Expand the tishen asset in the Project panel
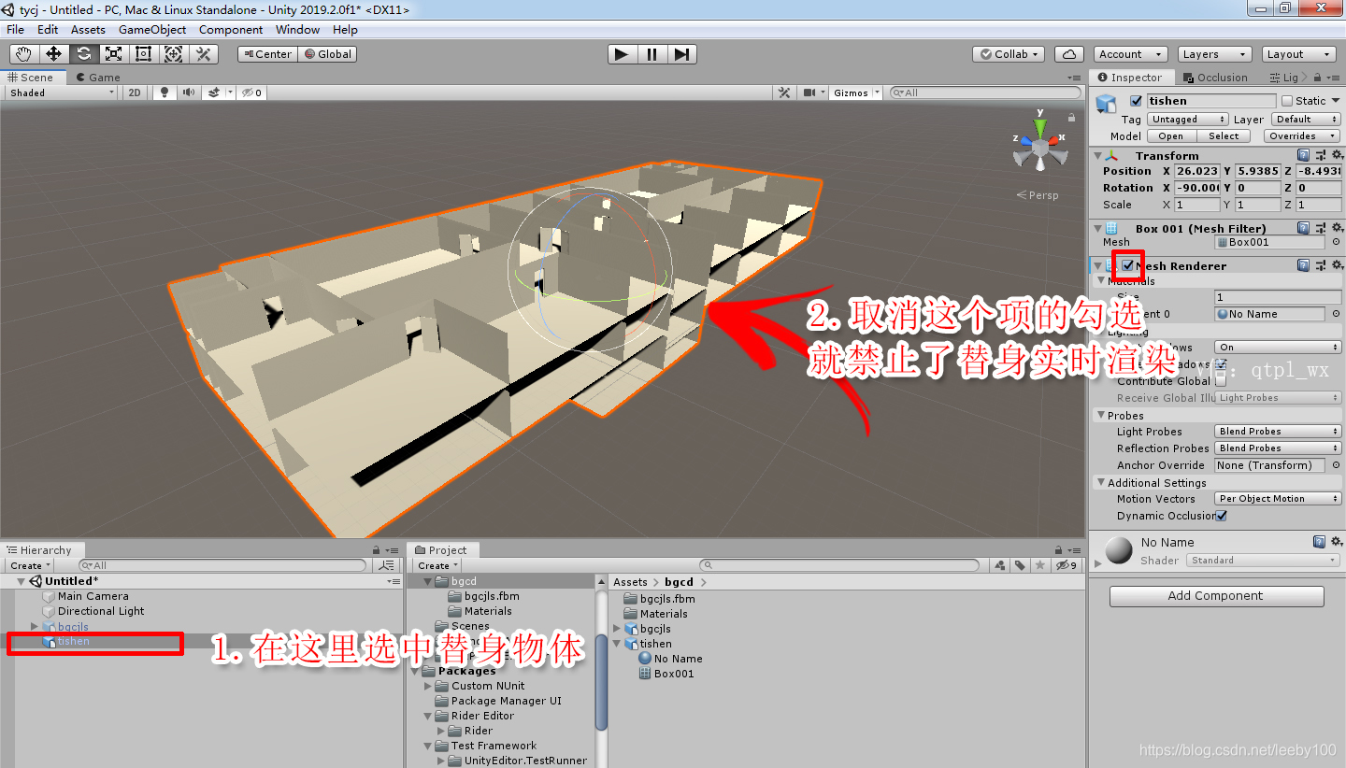The image size is (1346, 768). point(616,643)
